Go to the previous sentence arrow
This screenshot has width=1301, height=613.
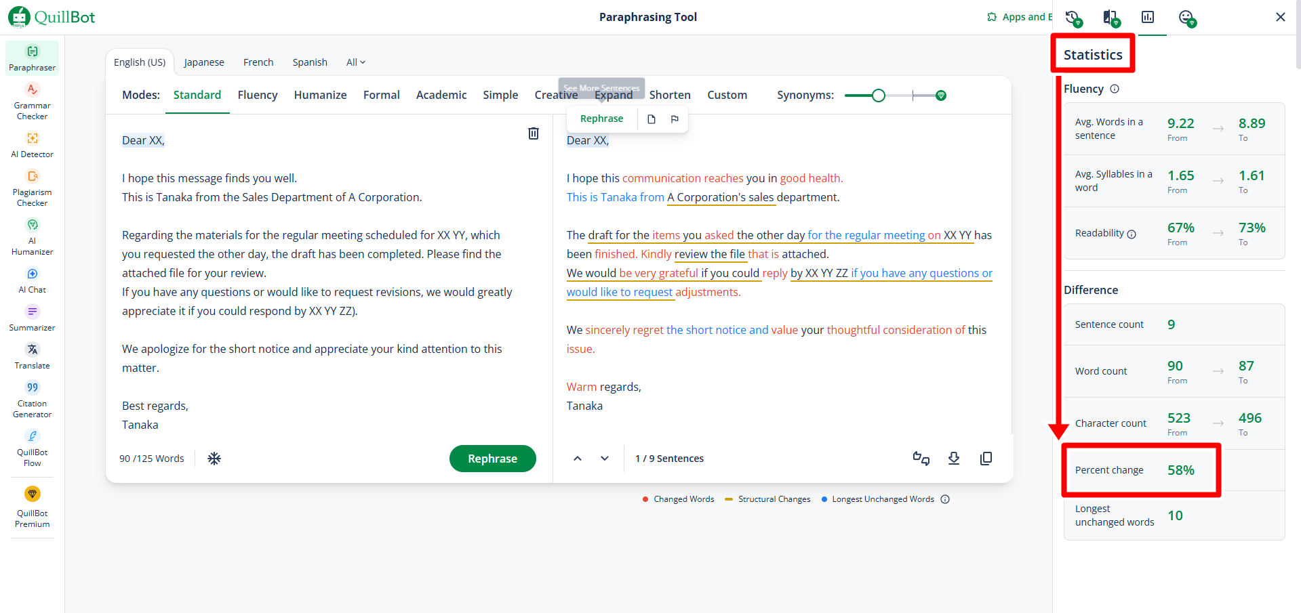pos(578,459)
